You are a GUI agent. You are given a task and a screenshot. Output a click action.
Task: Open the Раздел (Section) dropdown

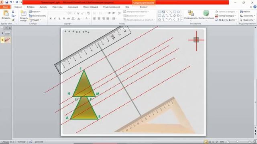(35, 20)
